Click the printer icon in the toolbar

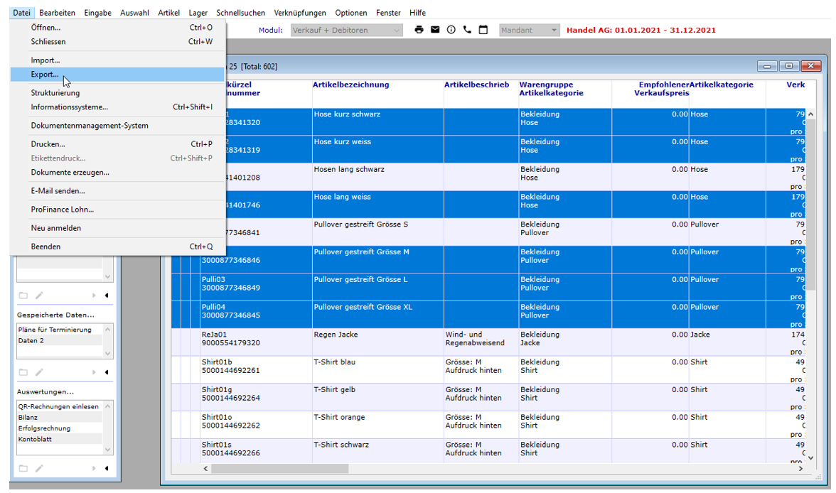click(419, 30)
